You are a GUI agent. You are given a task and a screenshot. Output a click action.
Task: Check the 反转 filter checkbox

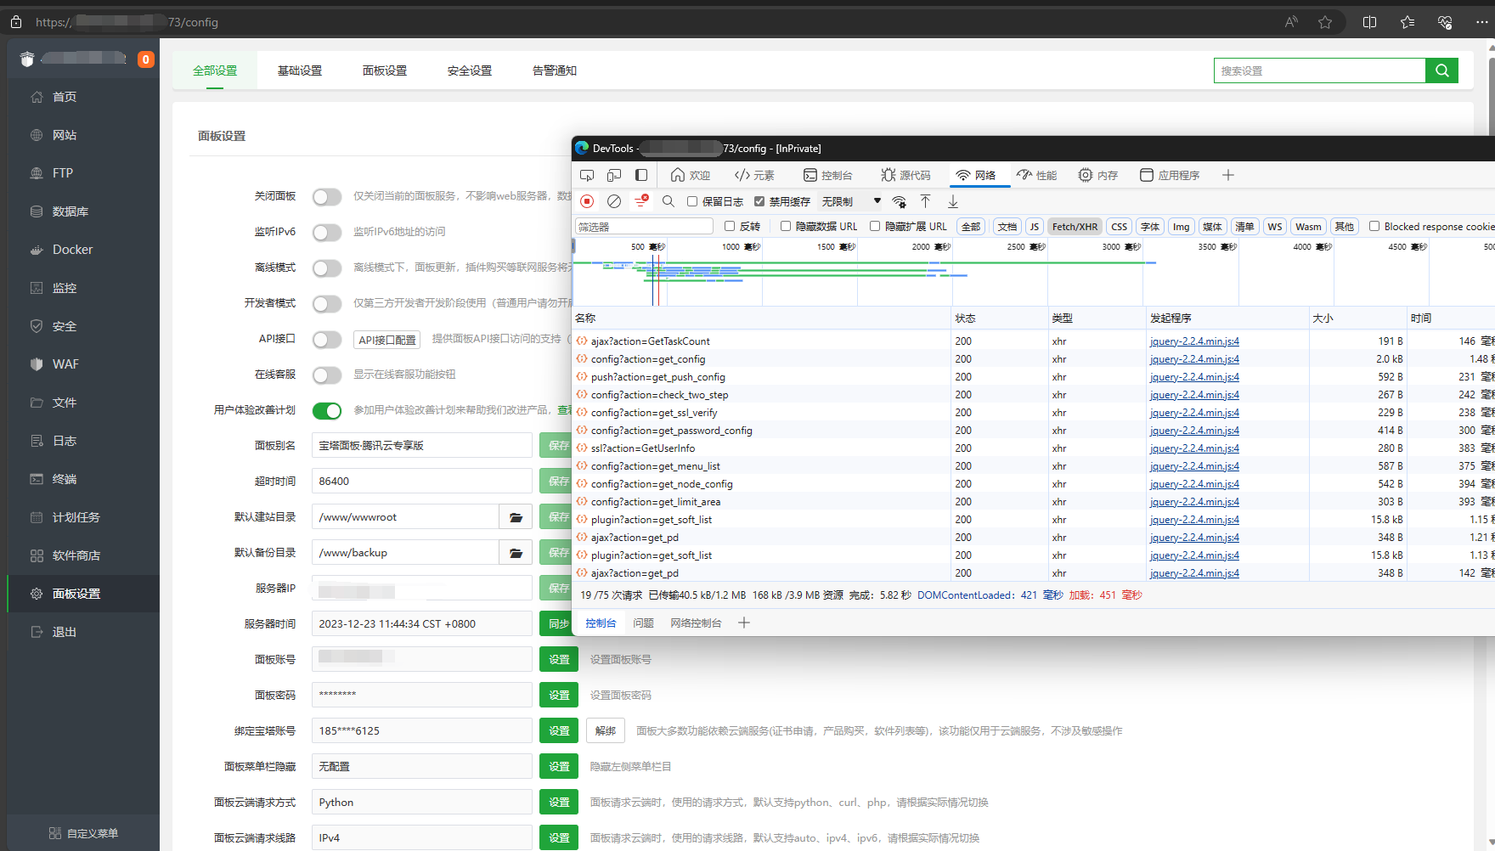[x=730, y=226]
